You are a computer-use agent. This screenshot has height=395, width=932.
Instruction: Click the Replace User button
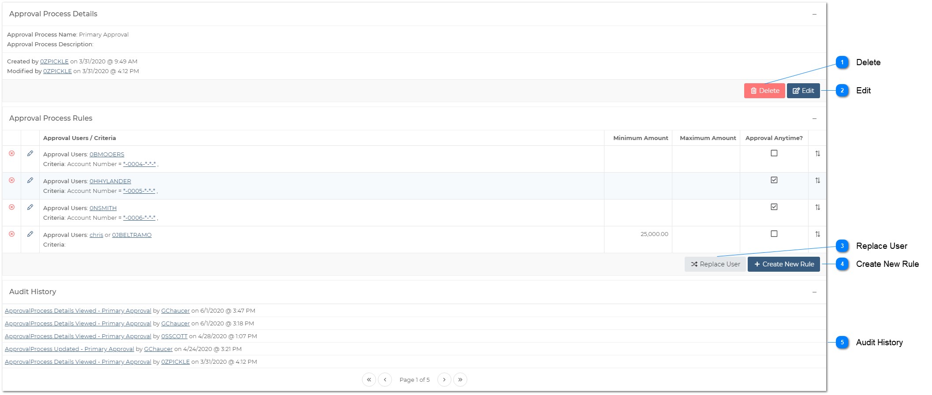click(715, 264)
